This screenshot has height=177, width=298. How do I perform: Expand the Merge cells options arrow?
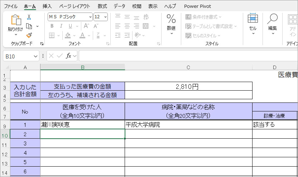pos(154,26)
